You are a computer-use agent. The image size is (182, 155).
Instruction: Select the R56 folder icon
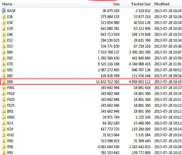pos(4,147)
